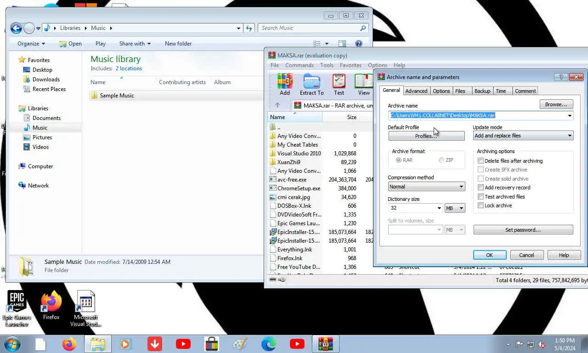The height and width of the screenshot is (353, 588).
Task: Open the dictionary size MB unit dropdown
Action: pyautogui.click(x=455, y=208)
